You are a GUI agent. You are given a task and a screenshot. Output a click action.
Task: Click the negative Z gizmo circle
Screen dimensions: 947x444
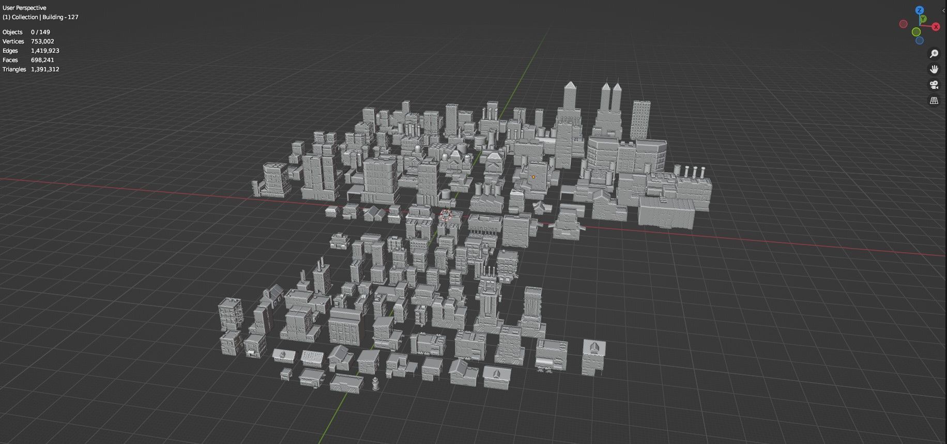click(x=920, y=40)
